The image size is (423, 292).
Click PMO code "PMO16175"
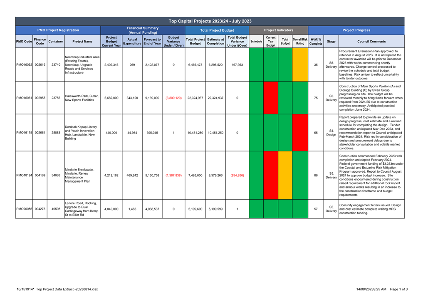[24, 133]
